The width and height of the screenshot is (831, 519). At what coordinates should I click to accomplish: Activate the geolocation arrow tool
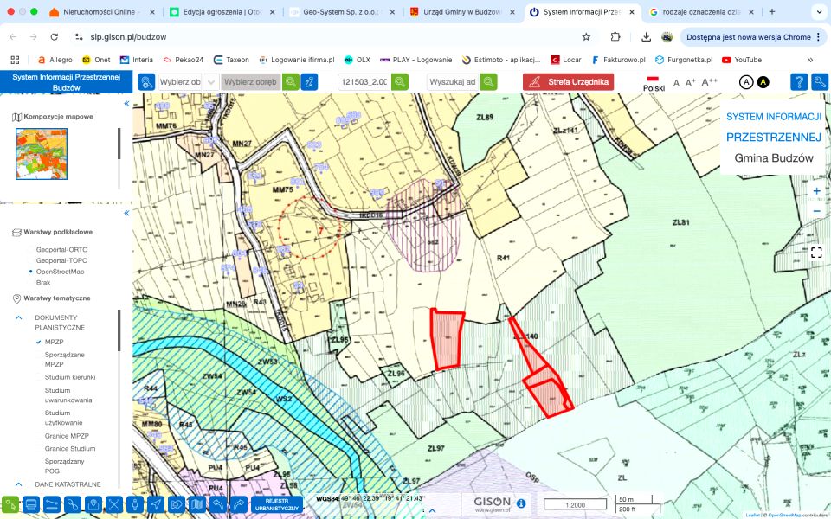pyautogui.click(x=156, y=504)
